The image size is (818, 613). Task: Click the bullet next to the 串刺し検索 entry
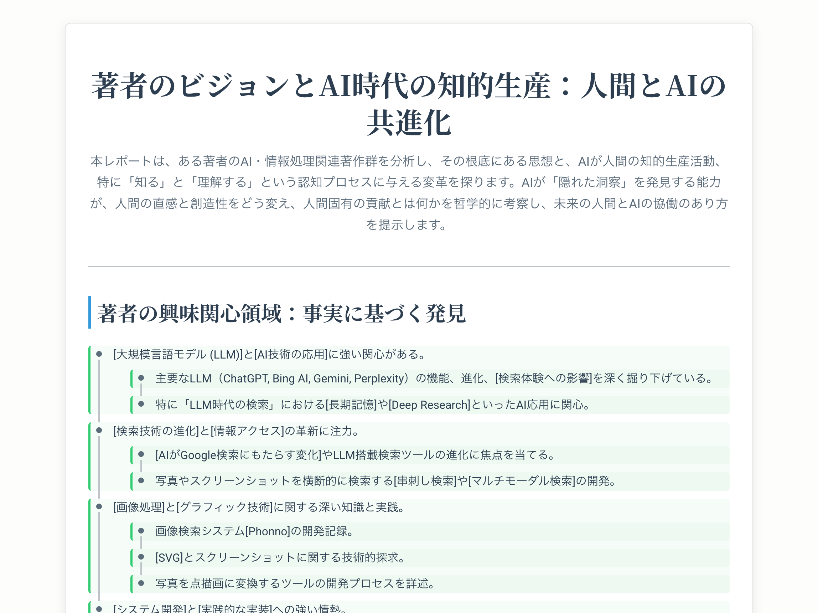142,481
